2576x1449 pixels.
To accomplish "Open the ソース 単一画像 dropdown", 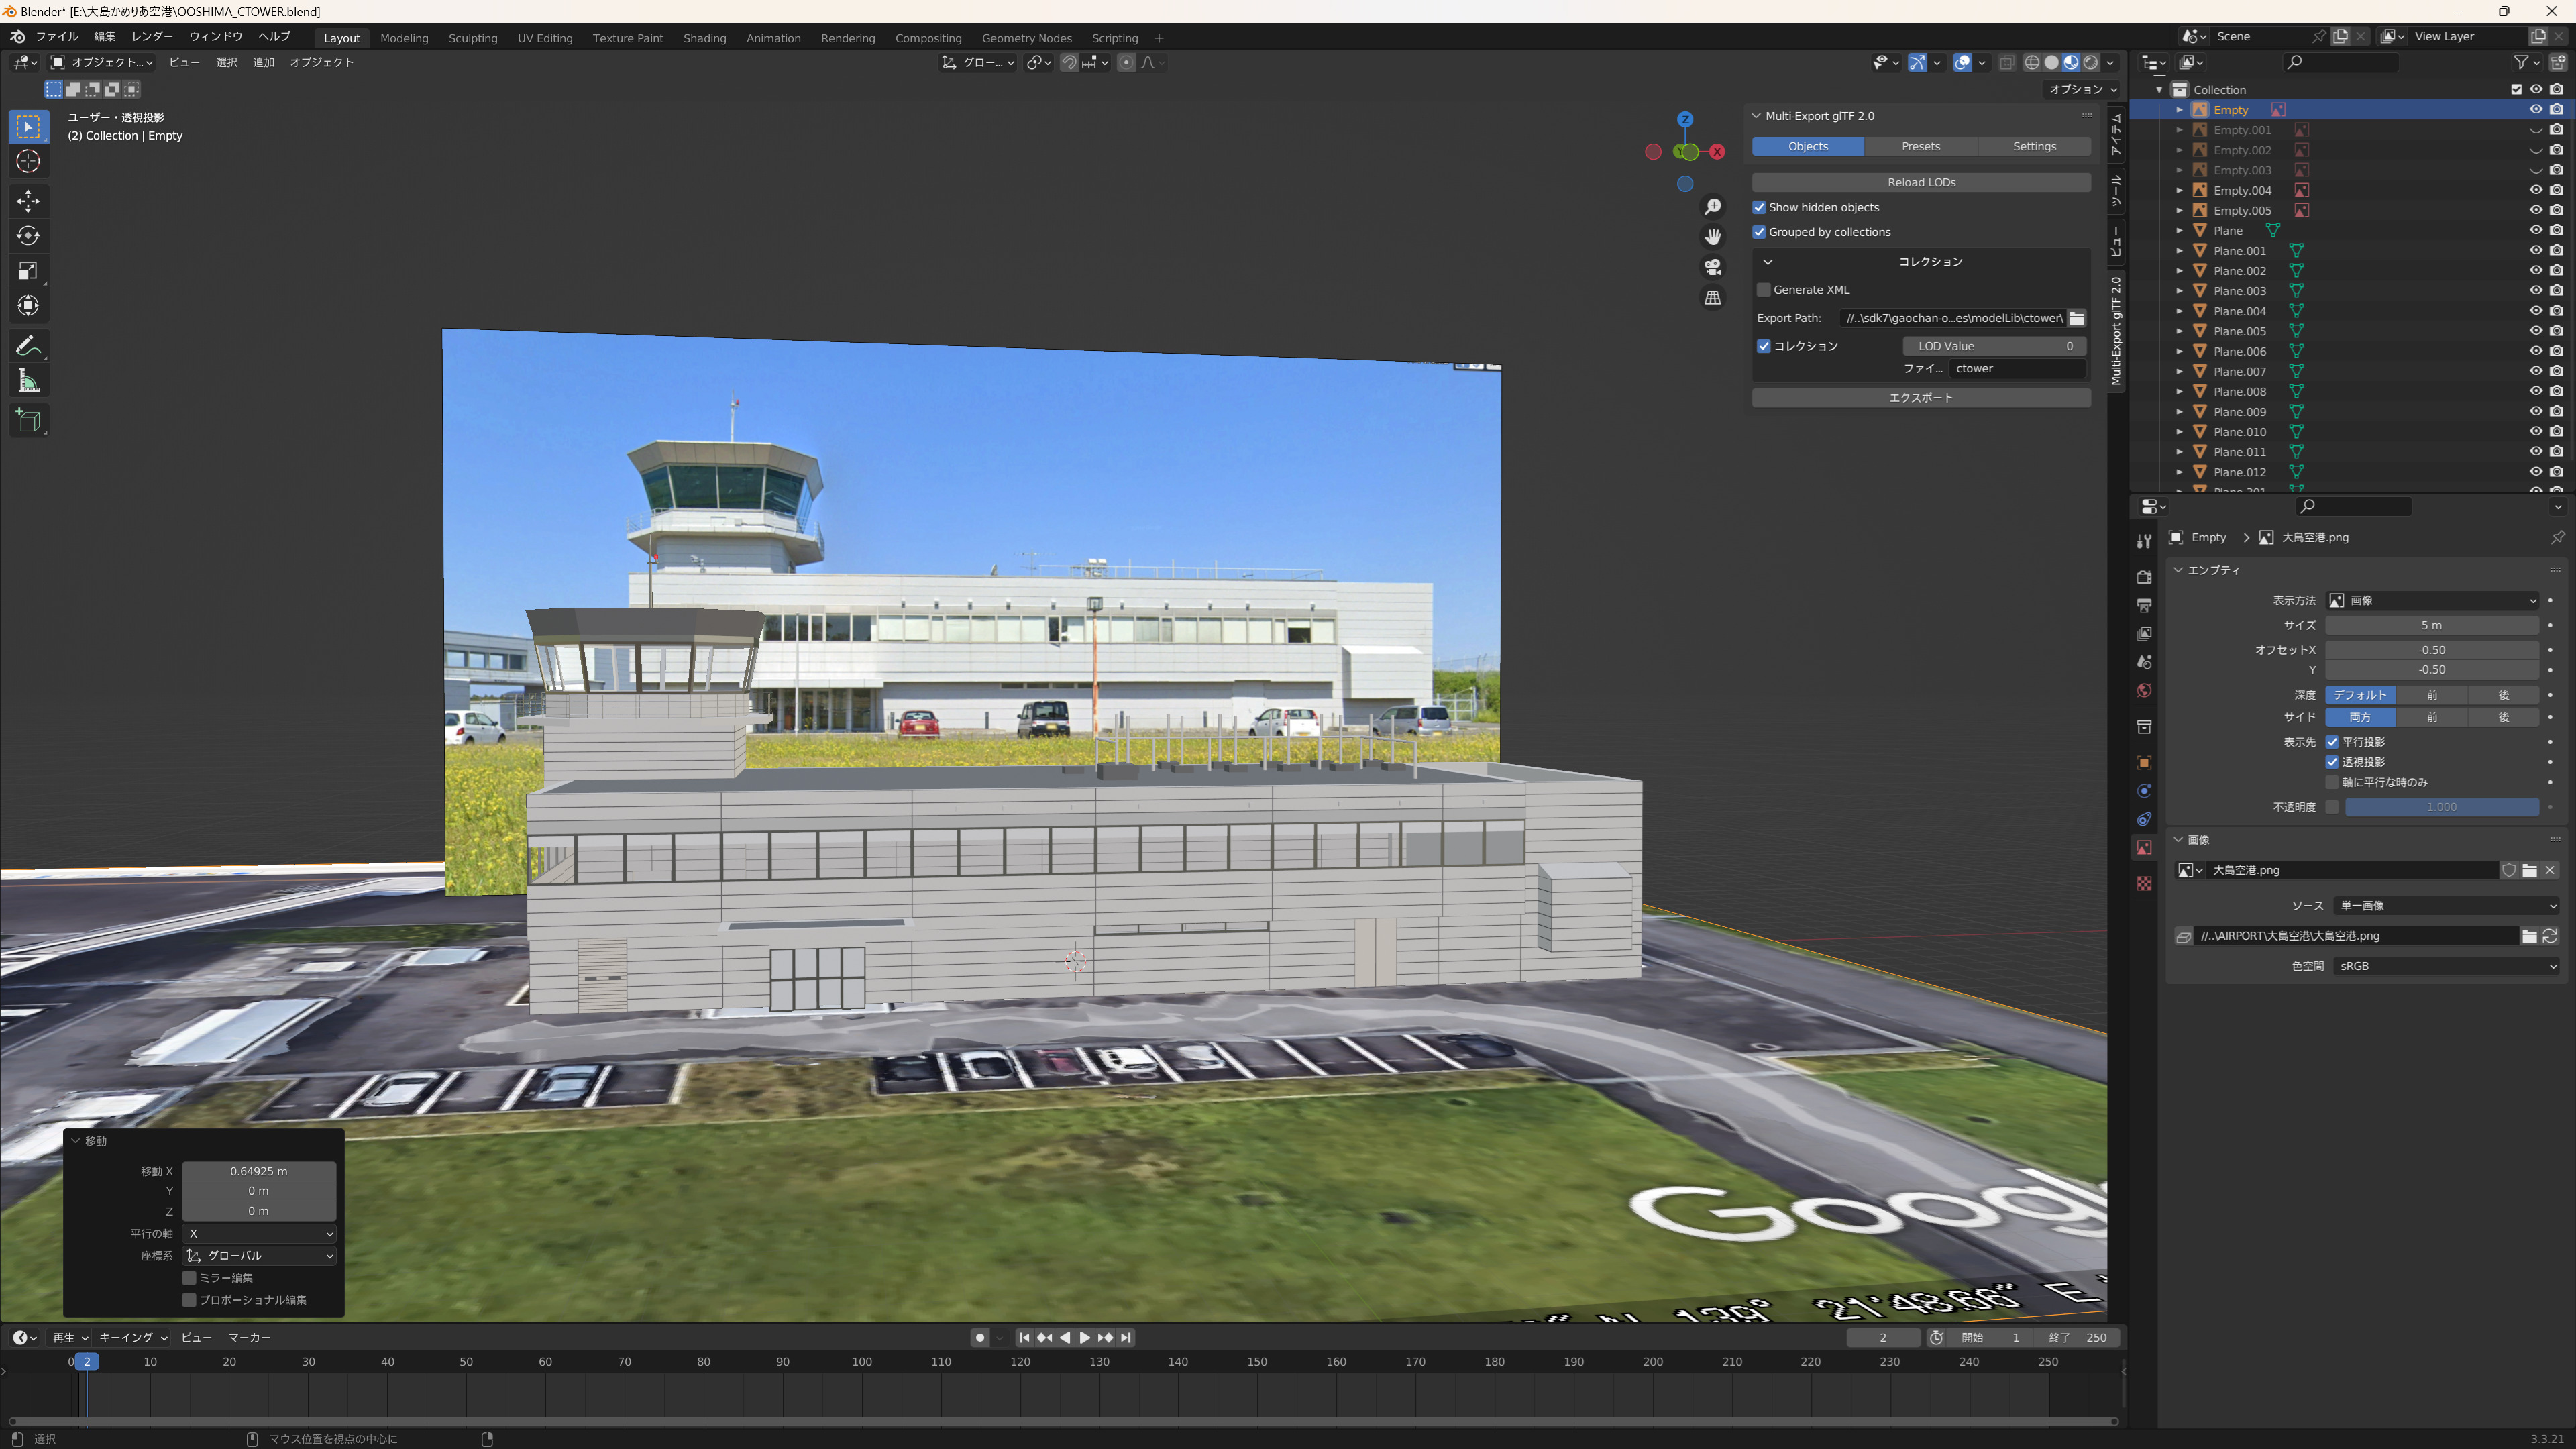I will tap(2446, 906).
